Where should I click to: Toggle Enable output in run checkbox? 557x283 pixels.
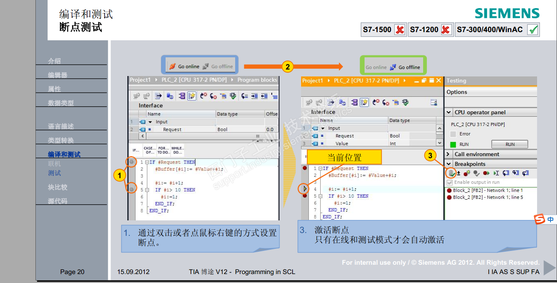click(450, 183)
